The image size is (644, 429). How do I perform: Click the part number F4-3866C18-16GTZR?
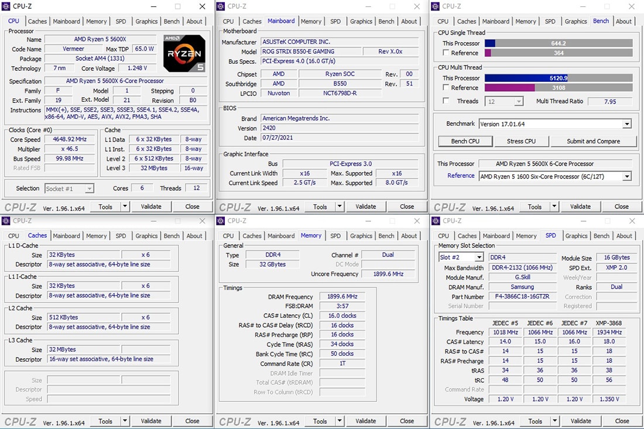click(x=522, y=296)
